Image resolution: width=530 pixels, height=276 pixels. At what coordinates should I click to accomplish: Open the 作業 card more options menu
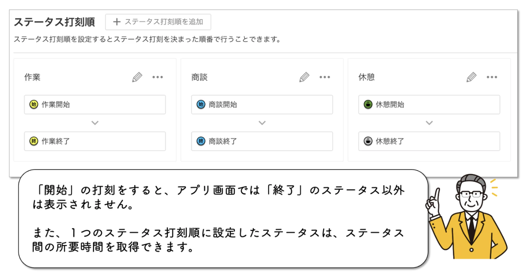tap(158, 77)
